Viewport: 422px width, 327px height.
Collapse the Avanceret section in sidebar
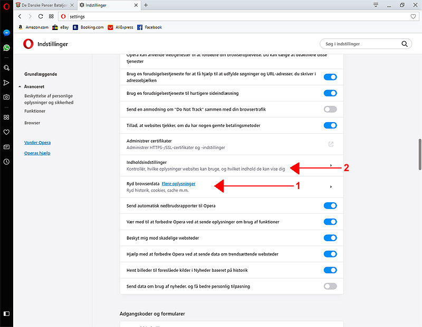pyautogui.click(x=20, y=86)
